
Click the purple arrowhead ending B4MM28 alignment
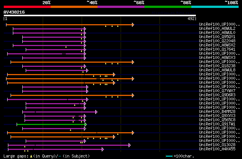[x=96, y=112]
